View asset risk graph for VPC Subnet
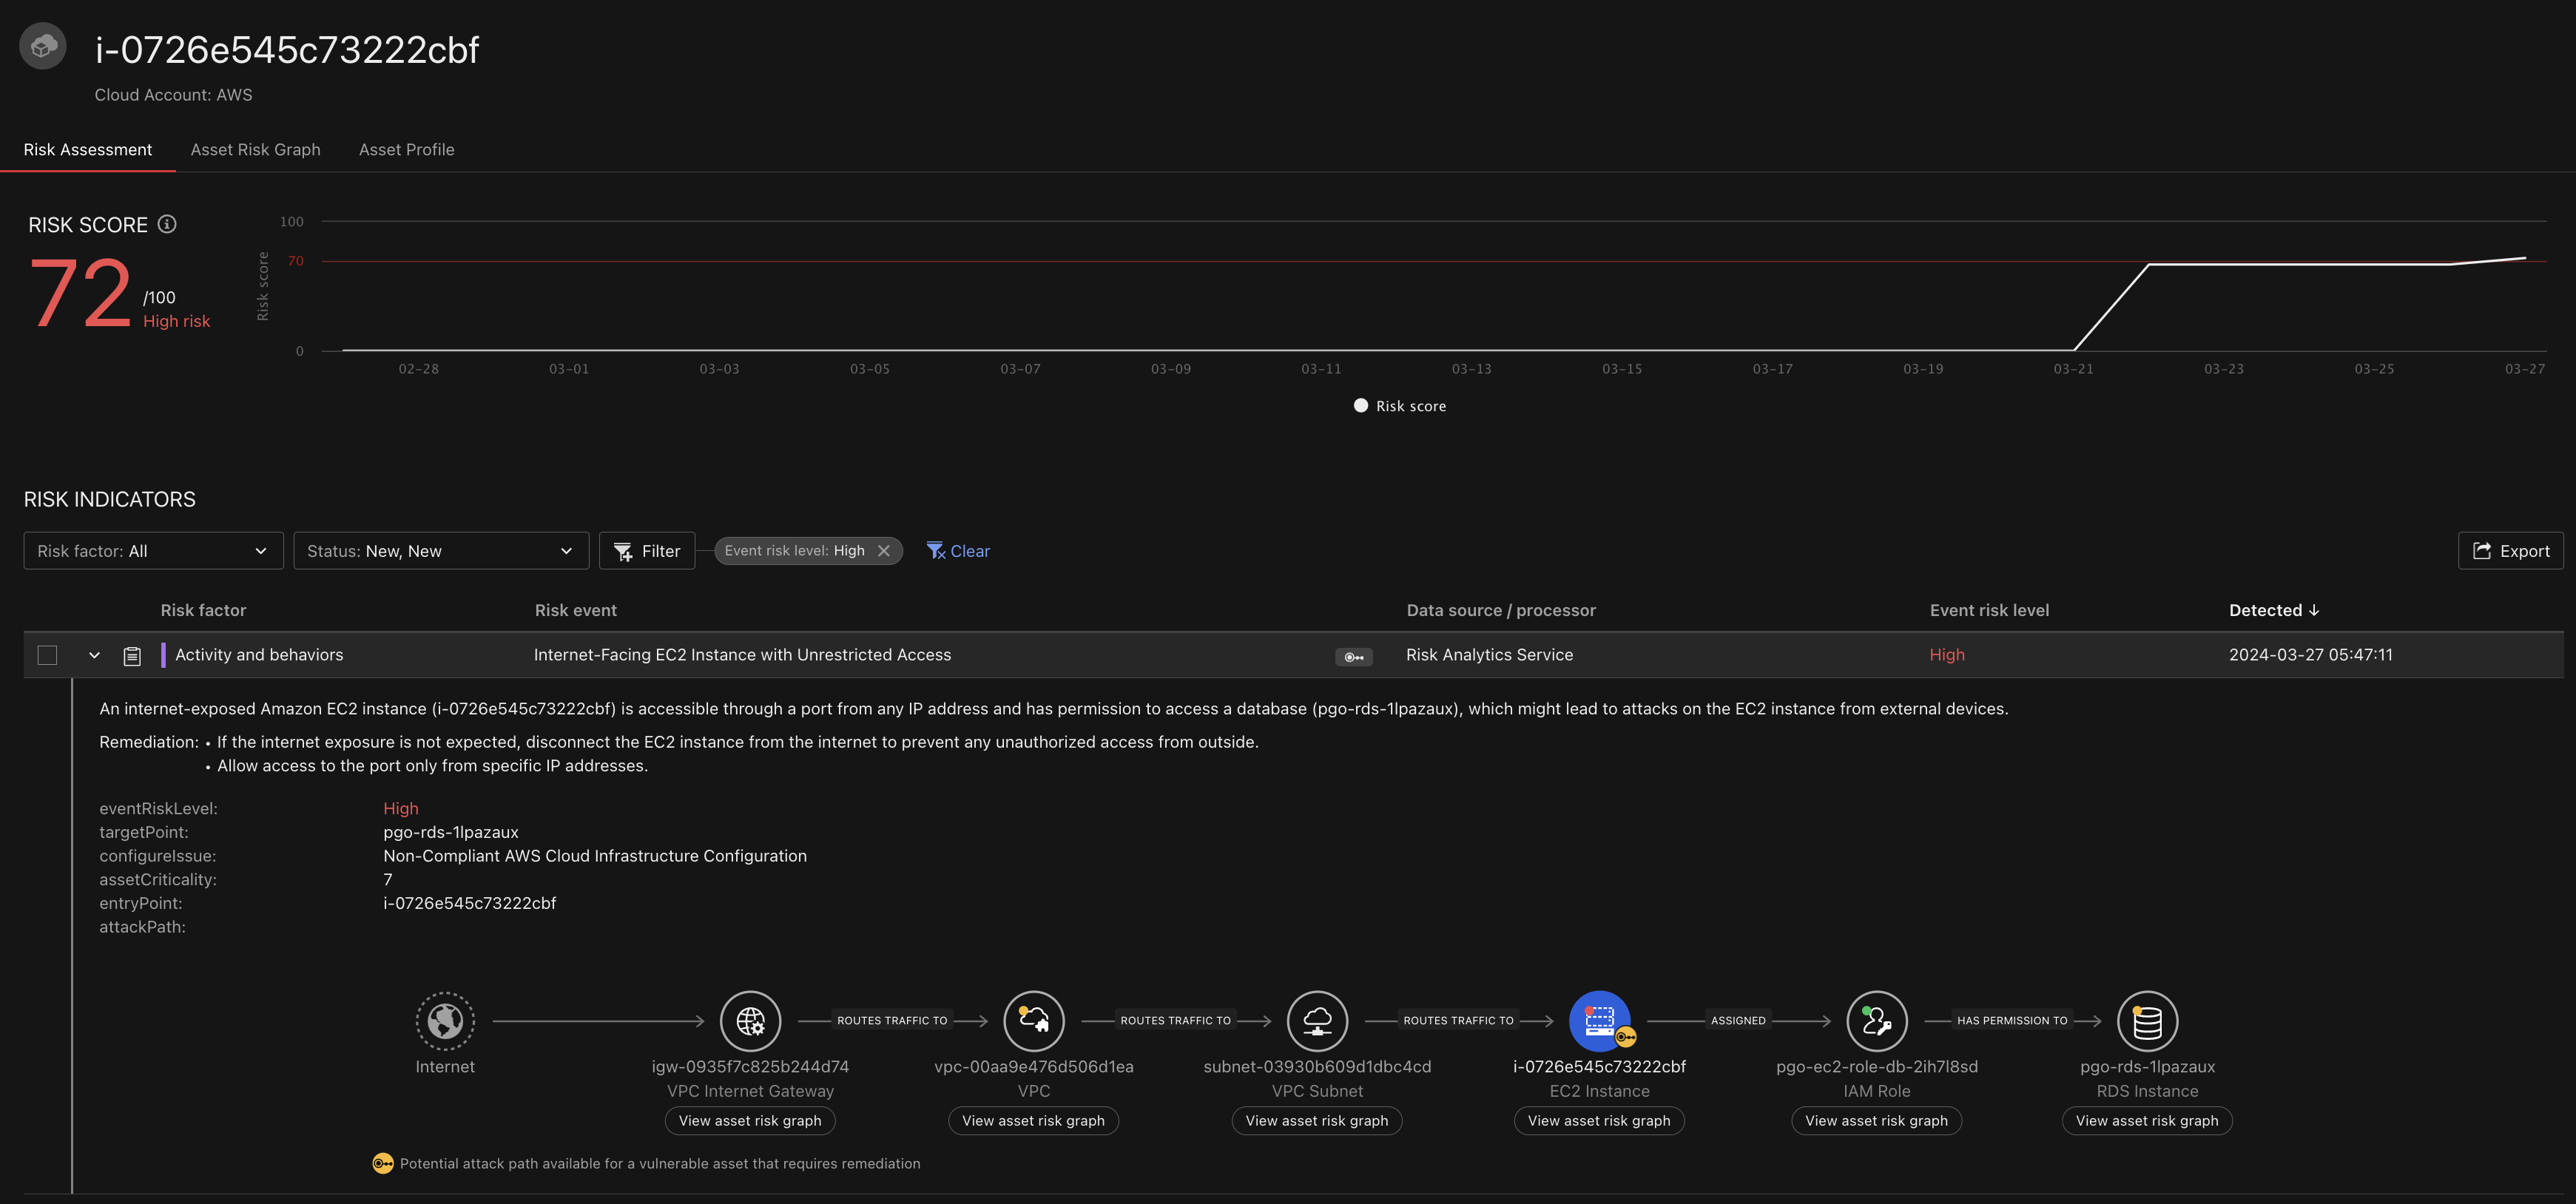The image size is (2576, 1204). 1317,1121
